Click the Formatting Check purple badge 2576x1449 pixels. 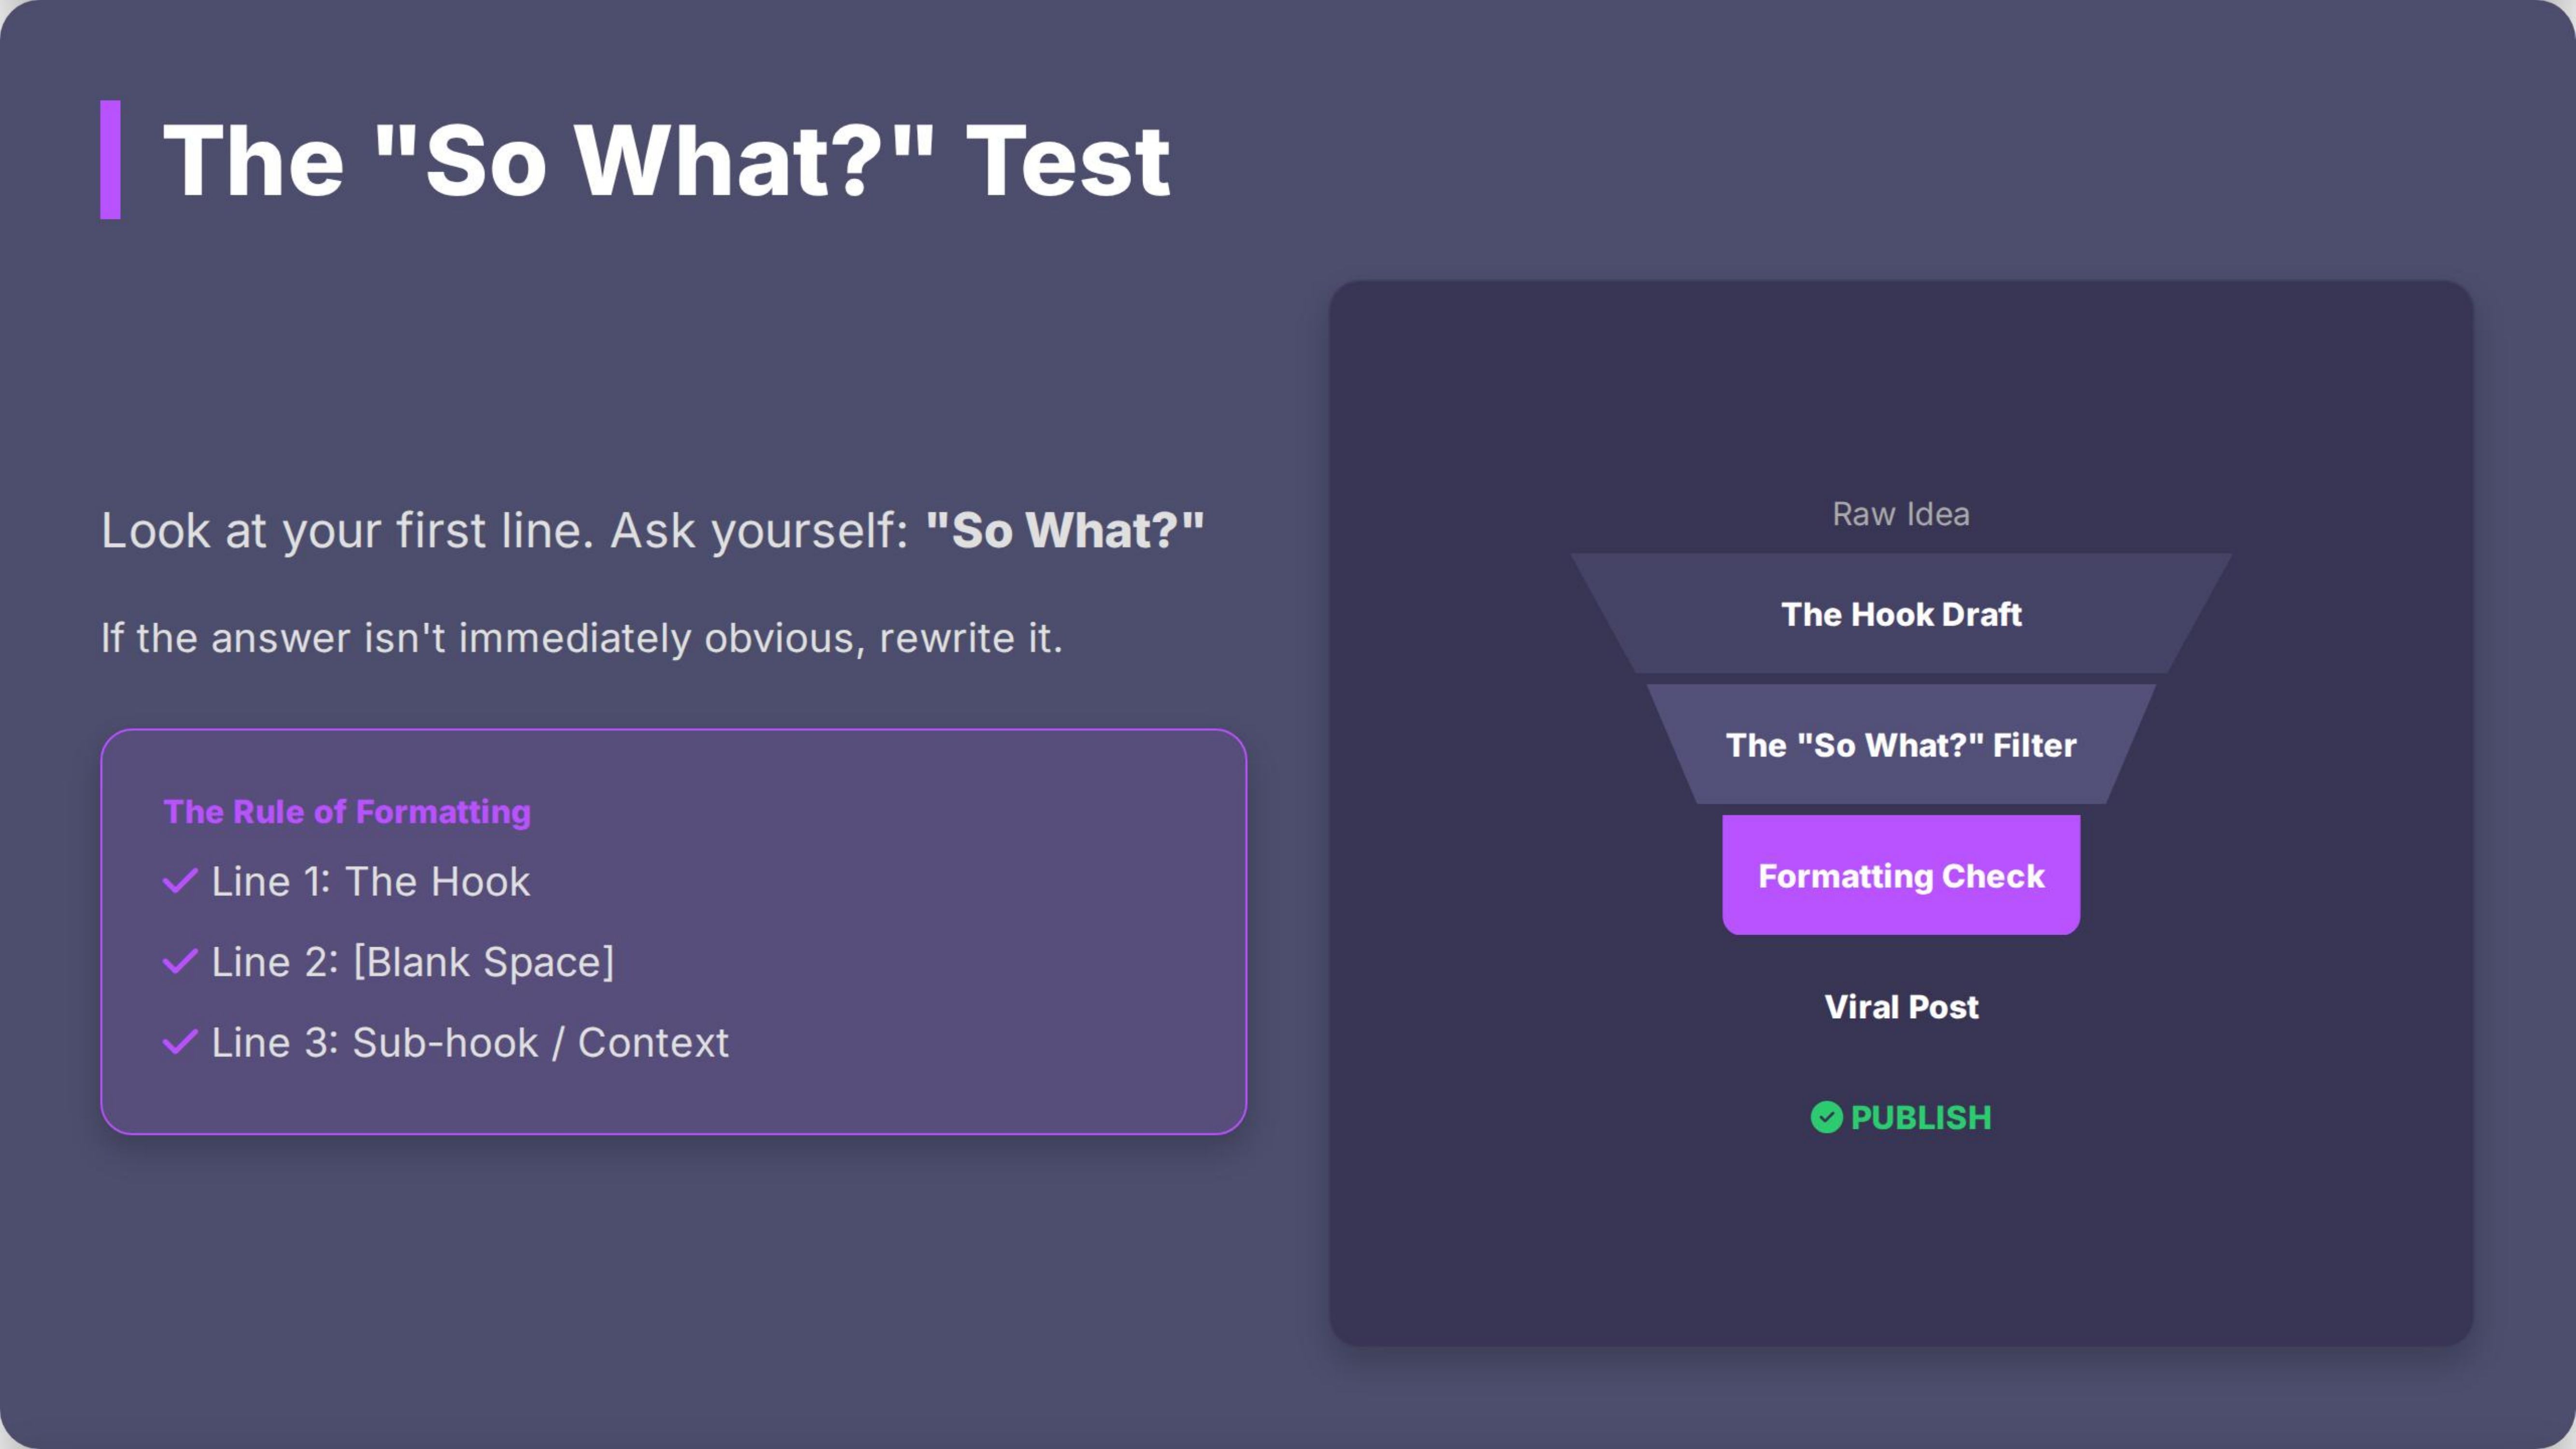[1901, 875]
